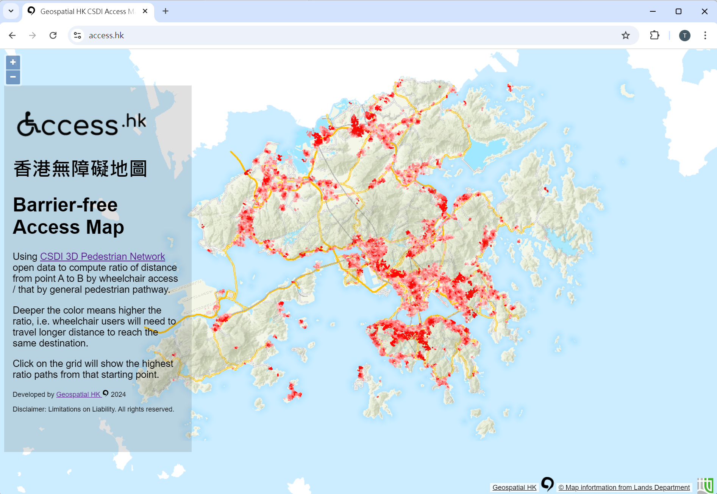Open Chrome three-dot menu
717x494 pixels.
705,36
